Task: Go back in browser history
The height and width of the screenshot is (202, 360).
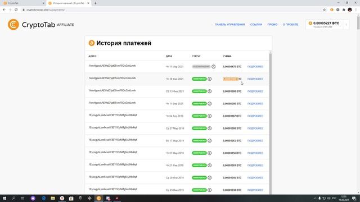Action: pyautogui.click(x=4, y=10)
